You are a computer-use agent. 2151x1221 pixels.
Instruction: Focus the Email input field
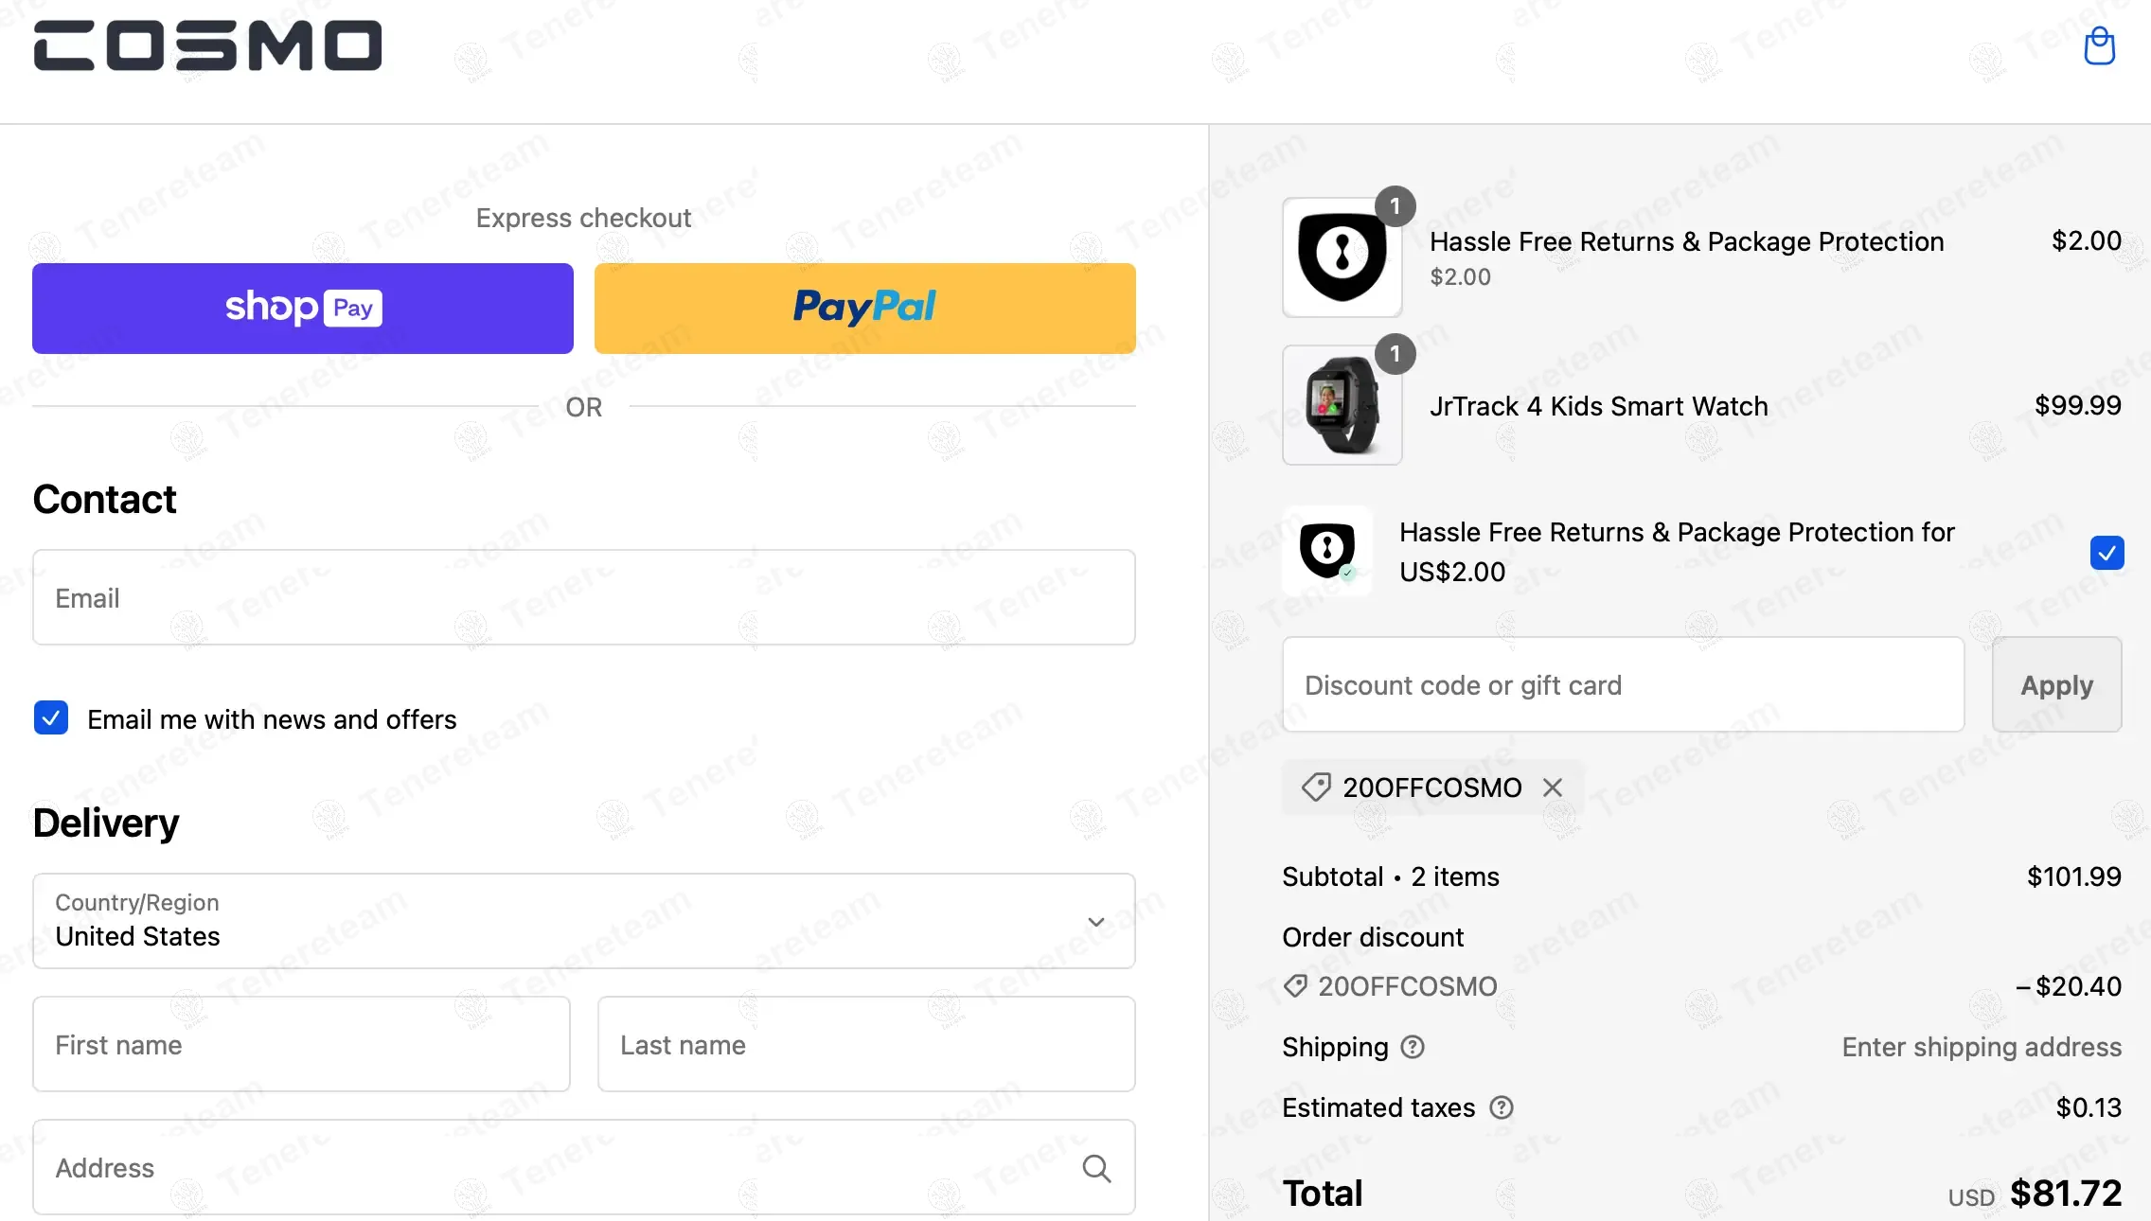[583, 598]
